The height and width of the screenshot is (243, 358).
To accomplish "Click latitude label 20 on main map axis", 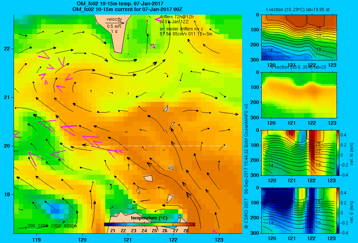I will (7, 146).
